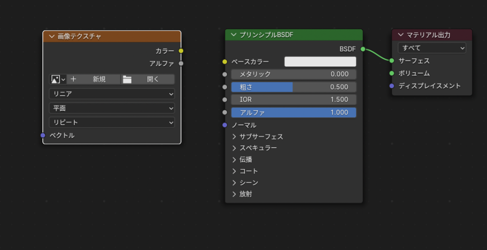The height and width of the screenshot is (250, 487).
Task: Click the green サーフェス input socket
Action: (391, 61)
